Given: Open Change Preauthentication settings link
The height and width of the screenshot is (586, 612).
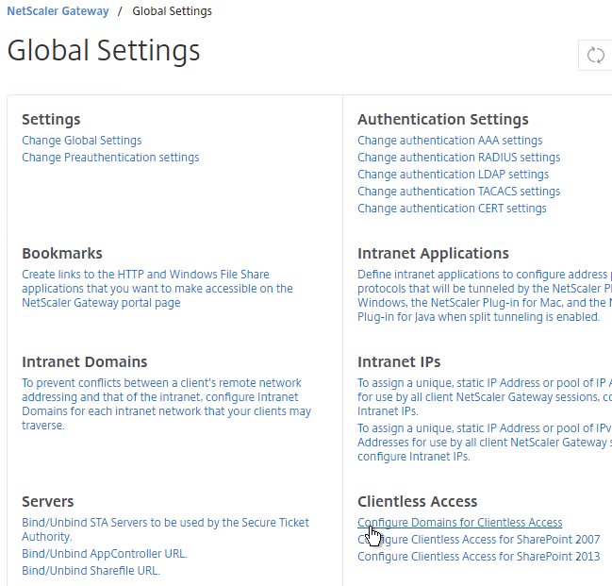Looking at the screenshot, I should pyautogui.click(x=110, y=158).
